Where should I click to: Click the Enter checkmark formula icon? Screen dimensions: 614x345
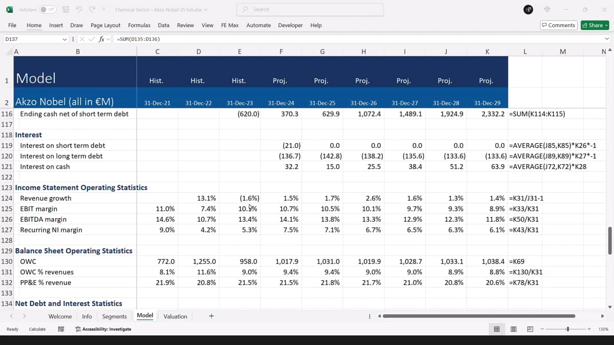pos(92,39)
